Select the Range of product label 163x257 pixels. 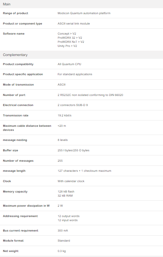coord(15,13)
